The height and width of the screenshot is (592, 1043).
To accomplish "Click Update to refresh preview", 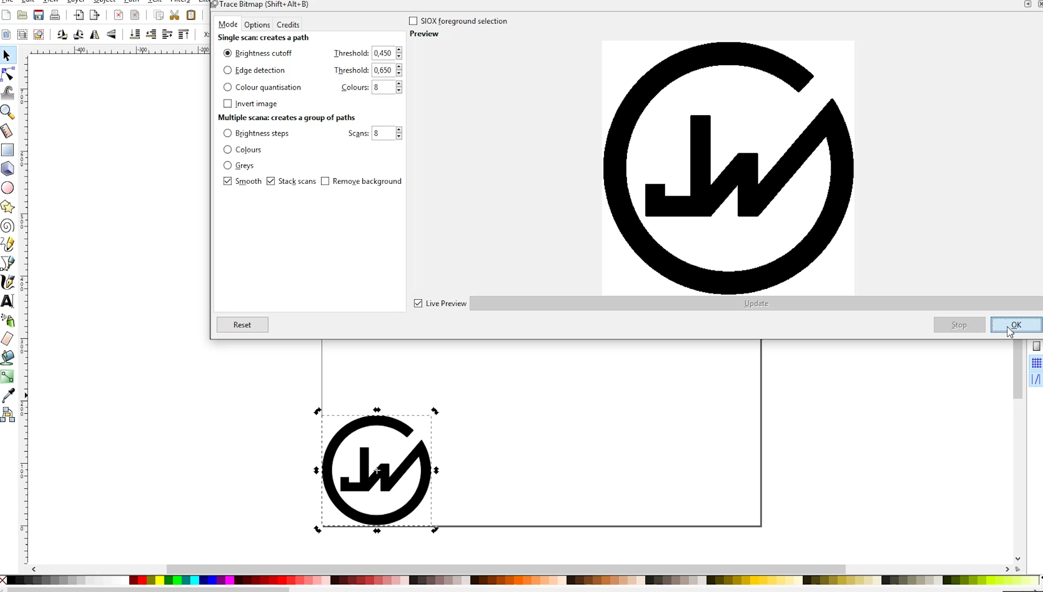I will (x=757, y=303).
